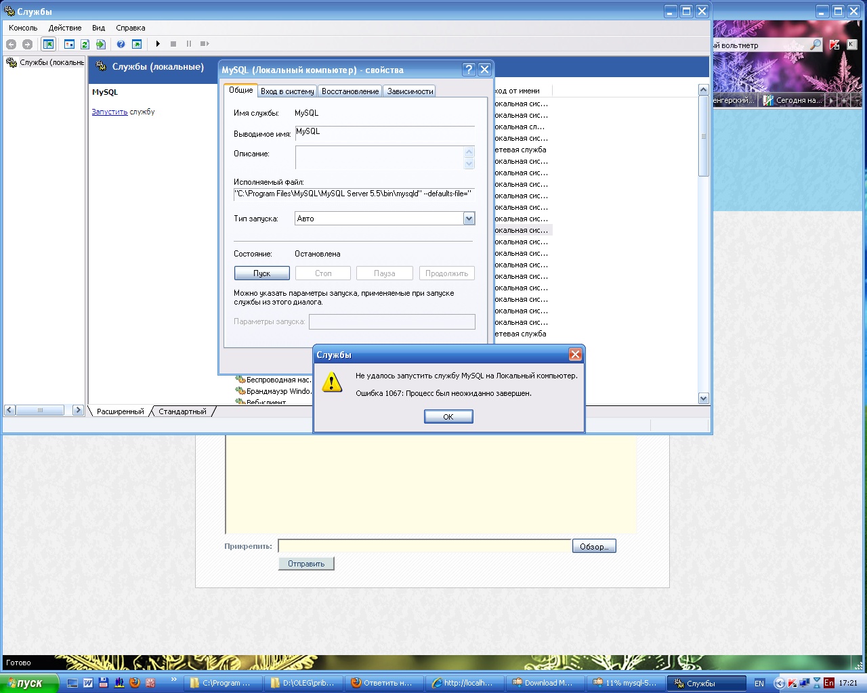This screenshot has width=867, height=693.
Task: Click the Вход от имени column header
Action: pos(522,91)
